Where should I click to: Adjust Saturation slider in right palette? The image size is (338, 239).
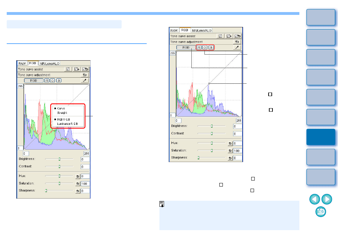[x=212, y=151]
